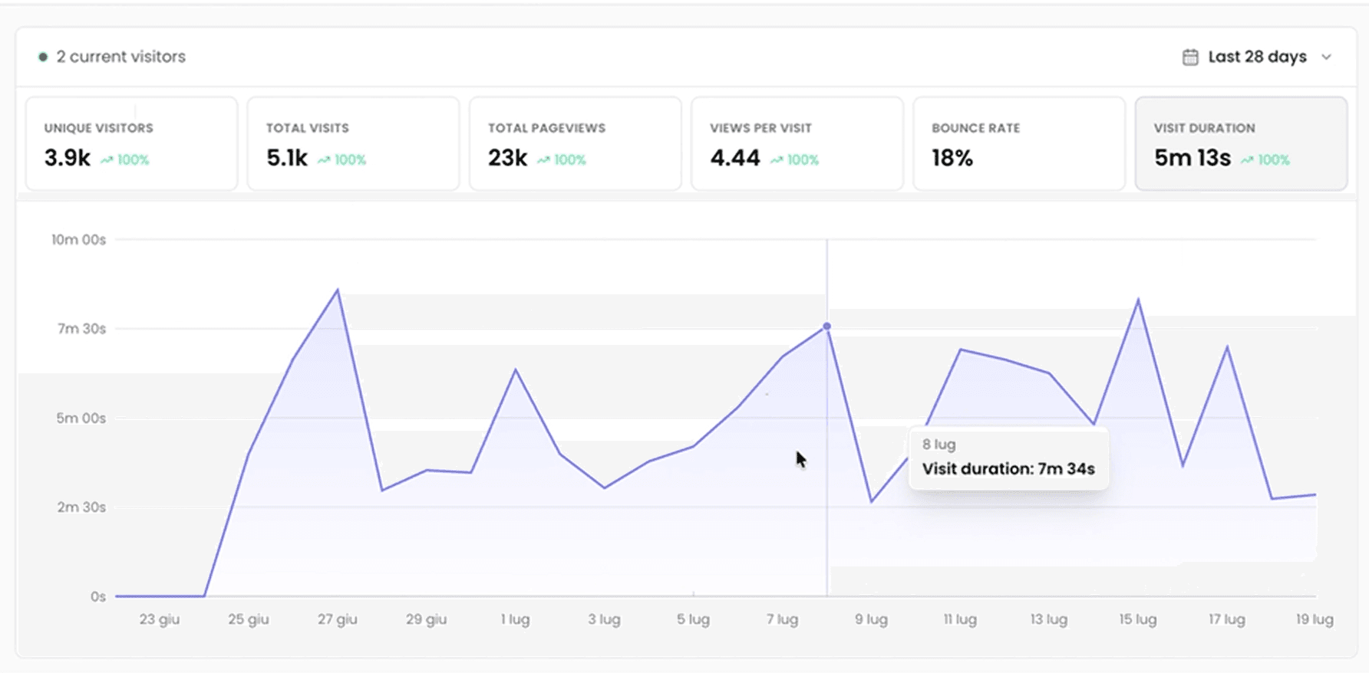Select the Unique Visitors metric tab
1369x673 pixels.
point(131,143)
